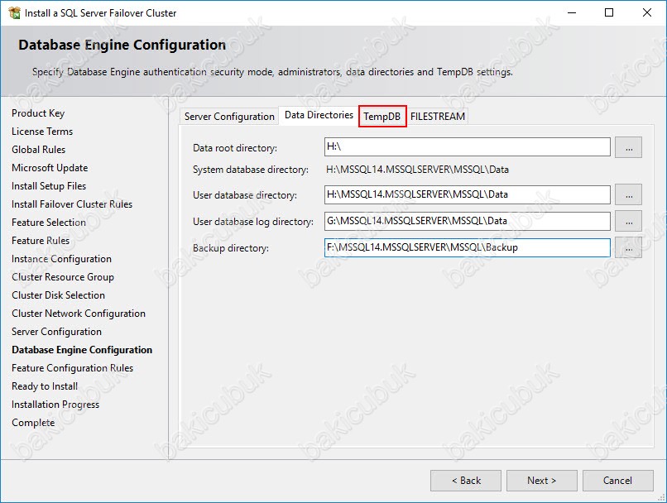The image size is (667, 503).
Task: Select Install Failover Cluster Rules step
Action: click(72, 204)
